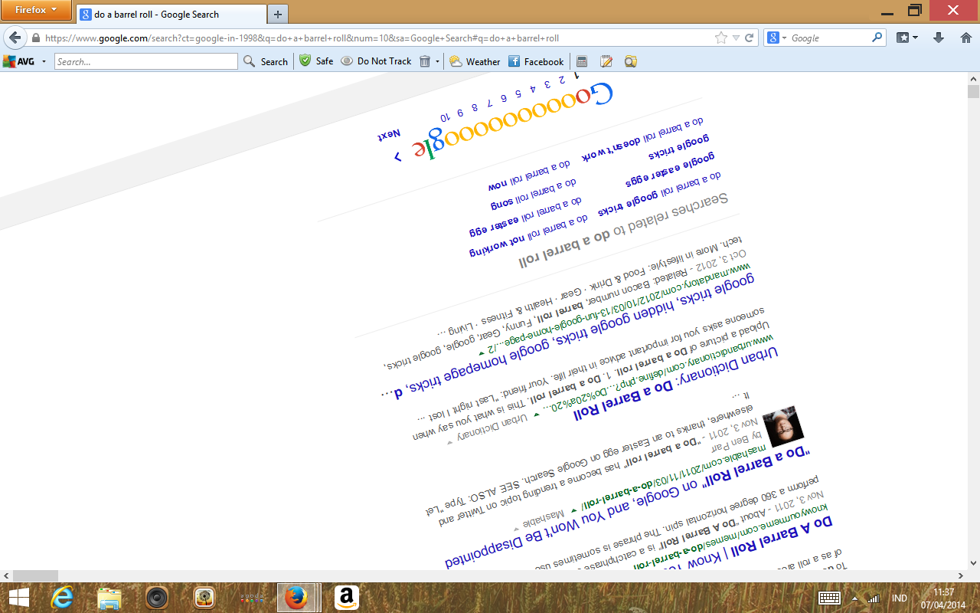Image resolution: width=980 pixels, height=613 pixels.
Task: Show hidden tray icons arrow
Action: pyautogui.click(x=855, y=598)
